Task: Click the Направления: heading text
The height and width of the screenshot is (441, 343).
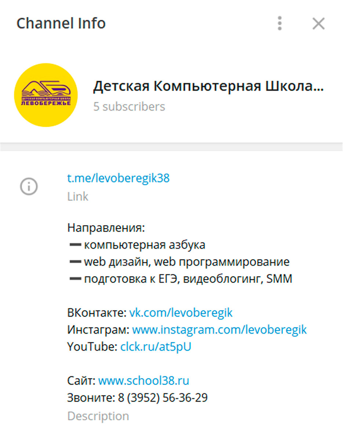Action: [106, 228]
